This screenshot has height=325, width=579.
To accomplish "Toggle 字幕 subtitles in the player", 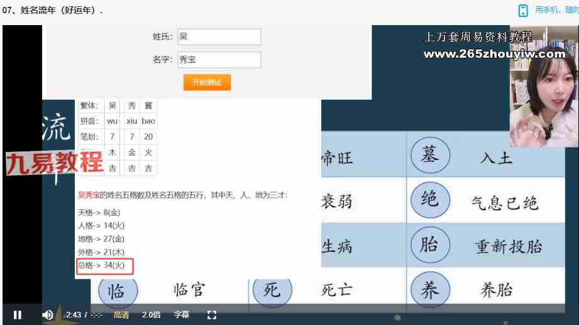I will click(x=181, y=314).
